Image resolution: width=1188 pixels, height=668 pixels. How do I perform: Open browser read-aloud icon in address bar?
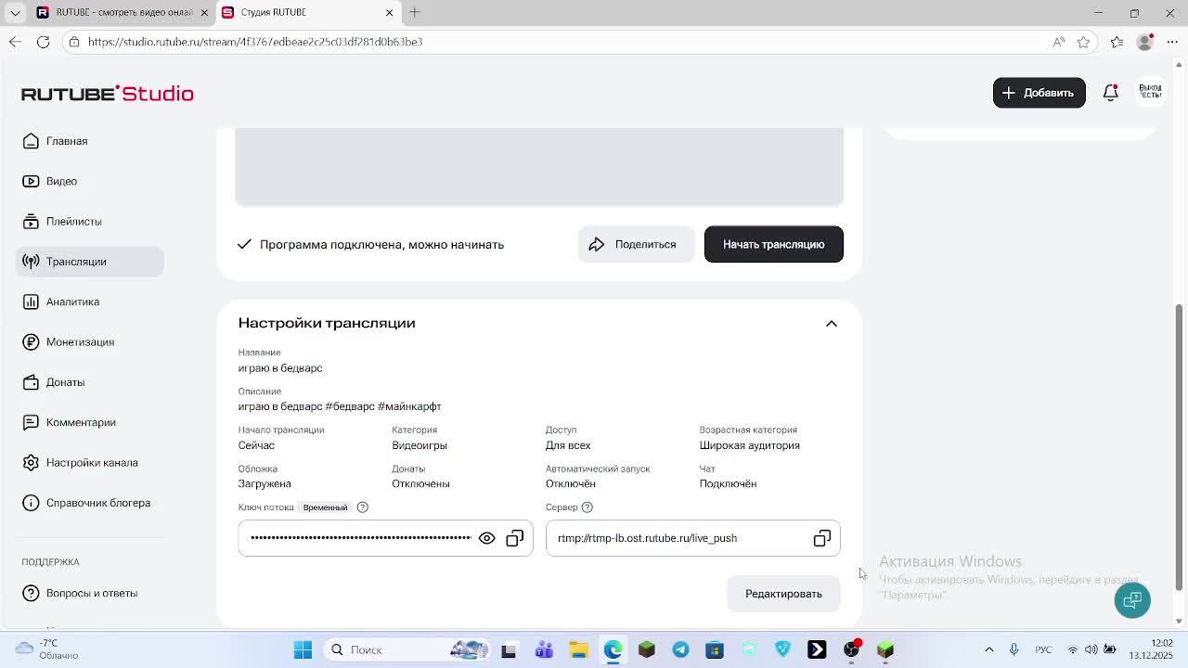point(1059,42)
